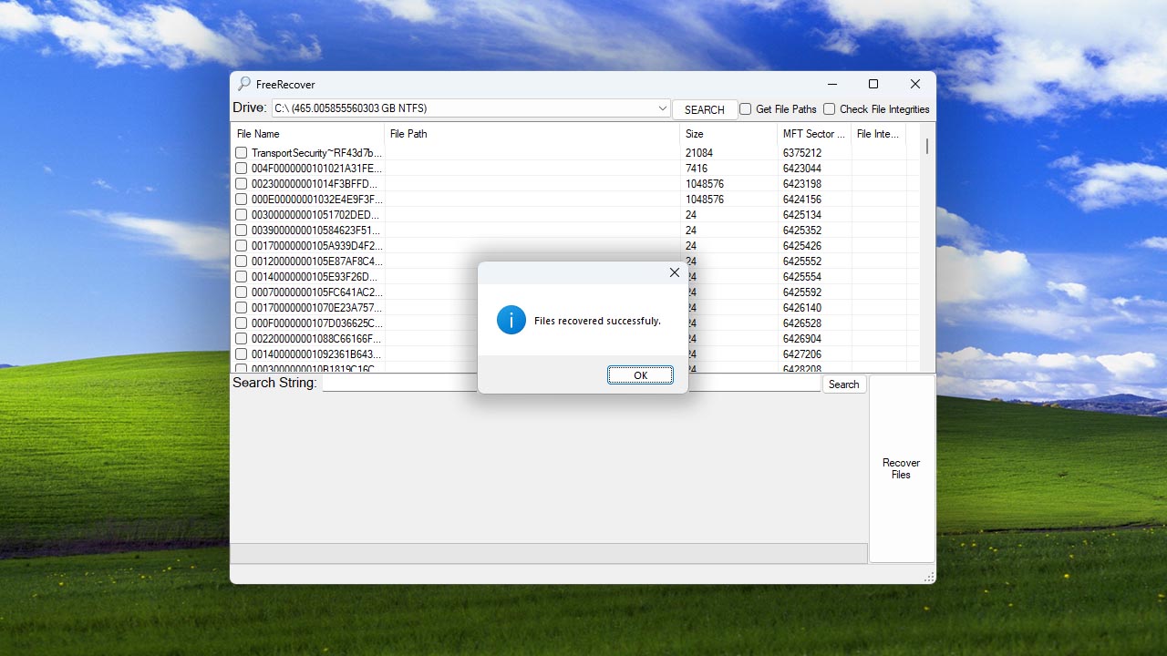Click OK in the success dialog
This screenshot has height=656, width=1167.
(640, 375)
